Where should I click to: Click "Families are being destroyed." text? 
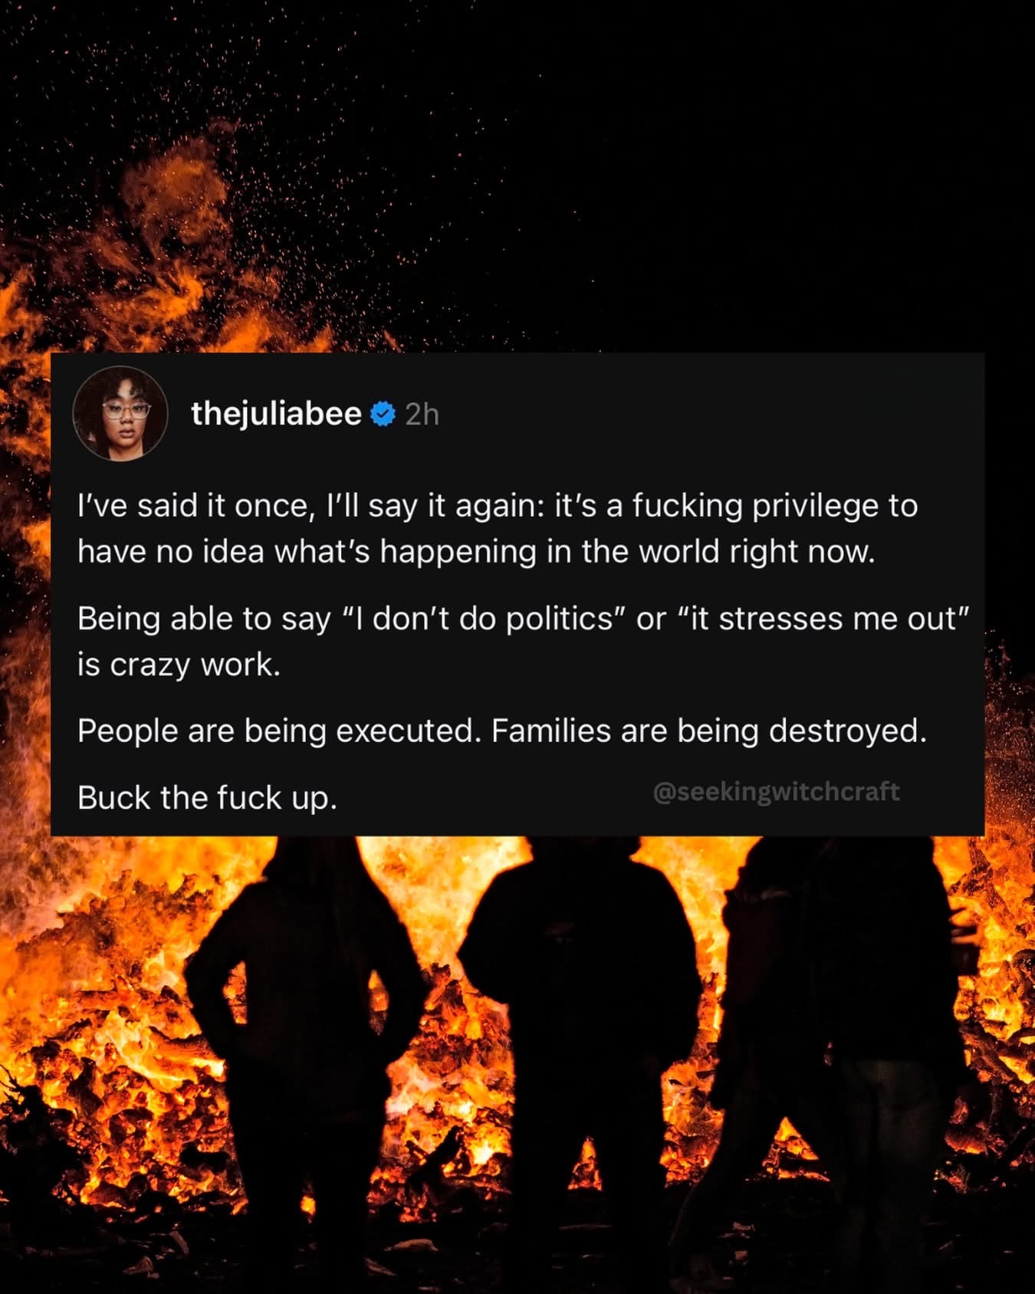(x=709, y=731)
